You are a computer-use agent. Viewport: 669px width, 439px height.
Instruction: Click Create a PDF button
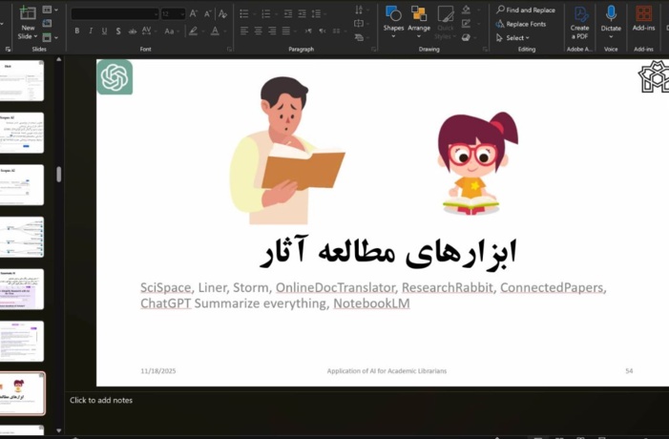tap(579, 23)
